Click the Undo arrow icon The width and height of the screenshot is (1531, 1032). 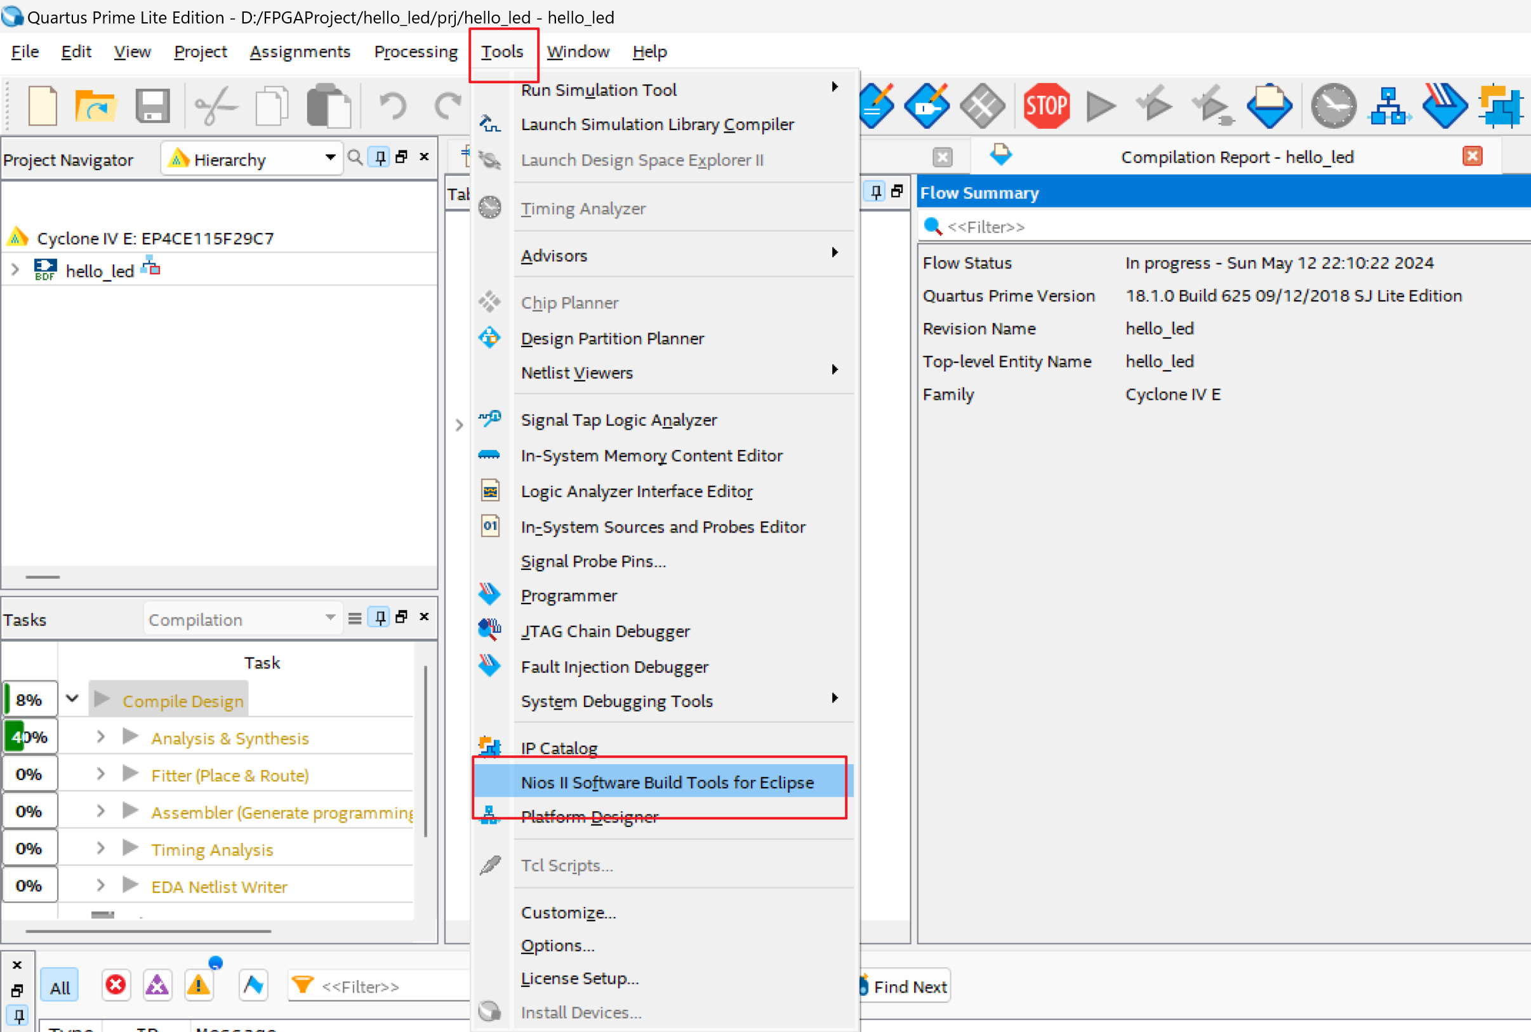pyautogui.click(x=393, y=105)
